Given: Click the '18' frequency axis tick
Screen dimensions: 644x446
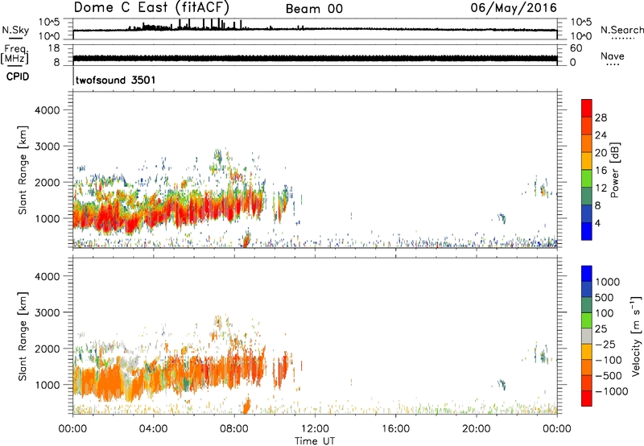Looking at the screenshot, I should click(x=54, y=48).
